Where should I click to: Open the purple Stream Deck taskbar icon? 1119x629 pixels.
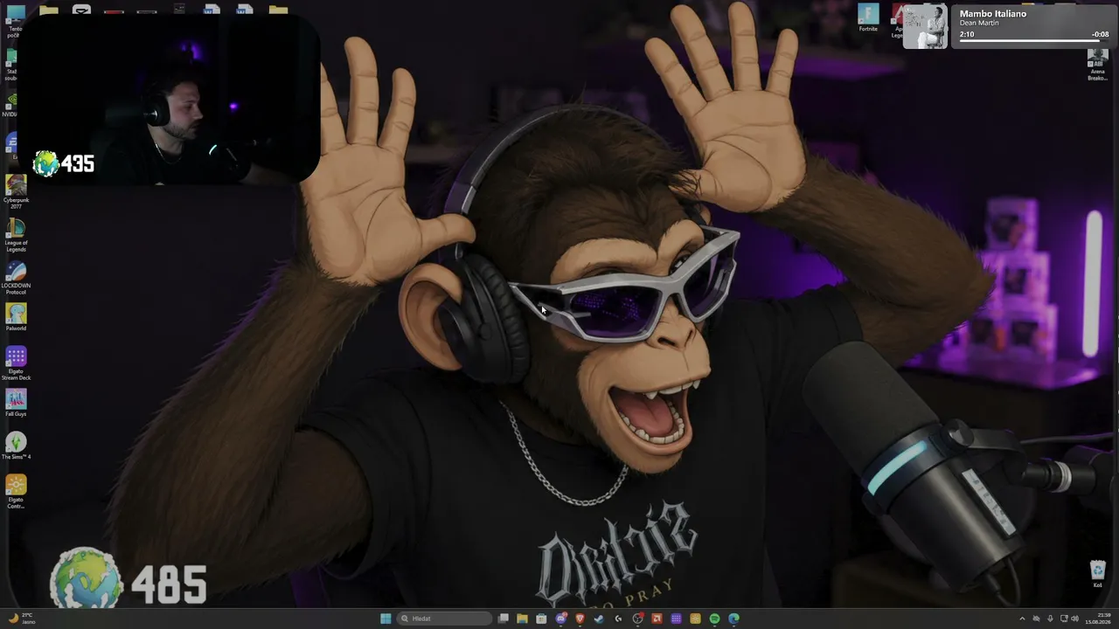[676, 619]
